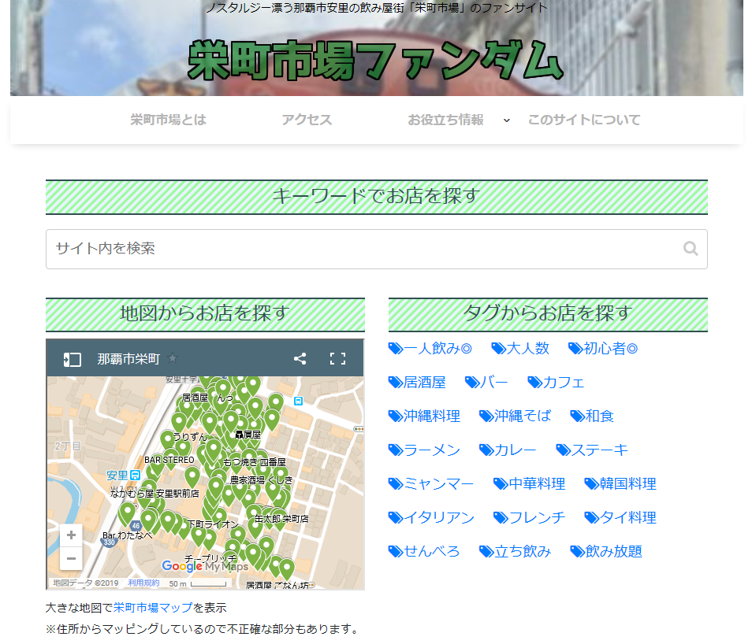This screenshot has height=644, width=752.
Task: Open 栄町市場とは menu item
Action: pyautogui.click(x=169, y=120)
